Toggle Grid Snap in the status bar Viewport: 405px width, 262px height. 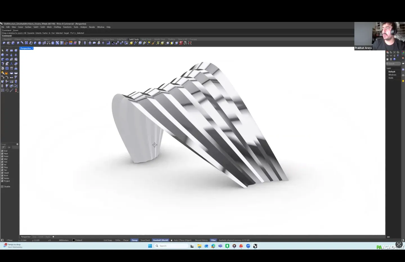click(108, 240)
